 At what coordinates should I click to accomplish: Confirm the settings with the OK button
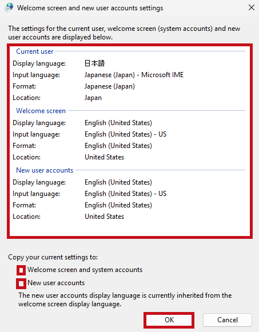point(169,320)
